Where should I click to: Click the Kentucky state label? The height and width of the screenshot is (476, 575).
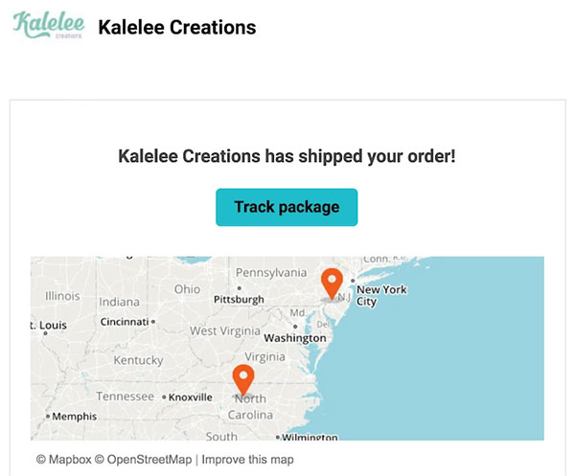point(138,361)
